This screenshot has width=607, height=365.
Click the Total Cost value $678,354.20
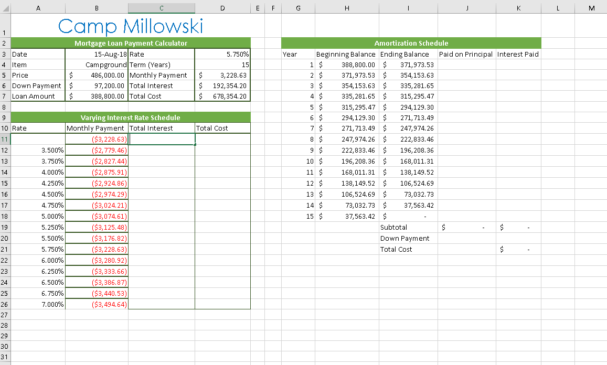(222, 96)
